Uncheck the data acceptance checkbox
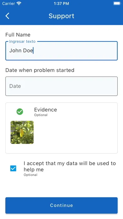The height and width of the screenshot is (219, 123). (13, 168)
